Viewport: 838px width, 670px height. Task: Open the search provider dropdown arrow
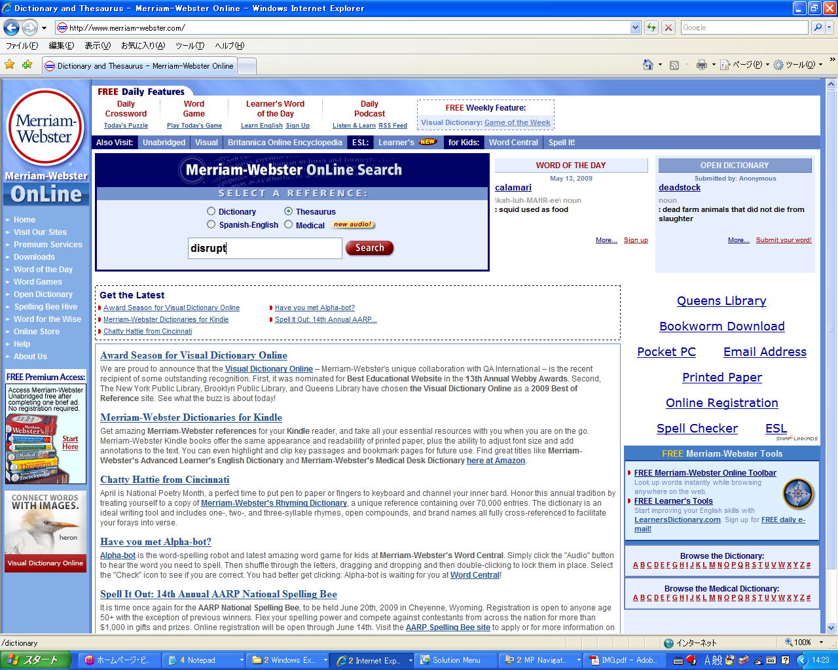point(830,27)
